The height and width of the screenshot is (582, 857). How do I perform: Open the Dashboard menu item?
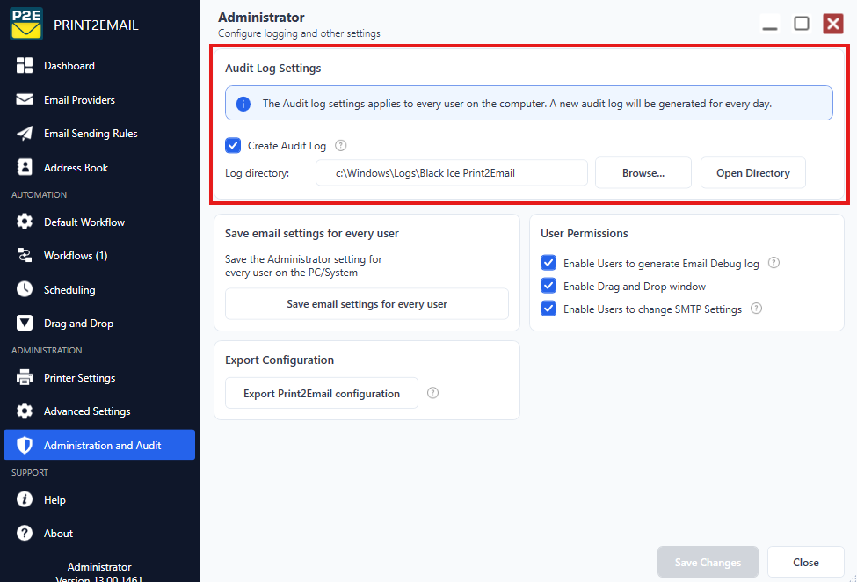99,66
